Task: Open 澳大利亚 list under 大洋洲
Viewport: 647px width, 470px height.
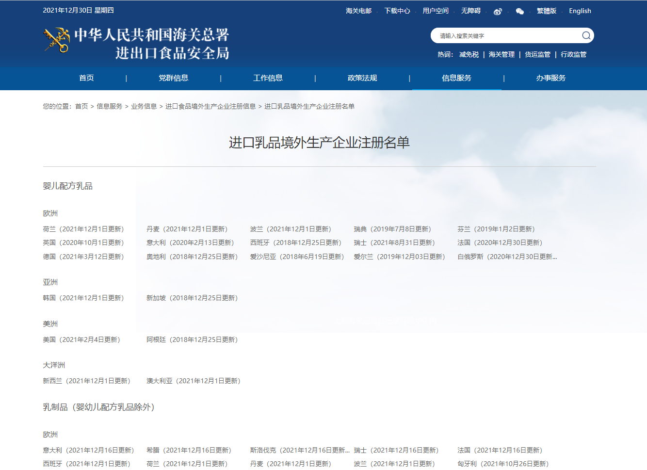Action: point(193,381)
